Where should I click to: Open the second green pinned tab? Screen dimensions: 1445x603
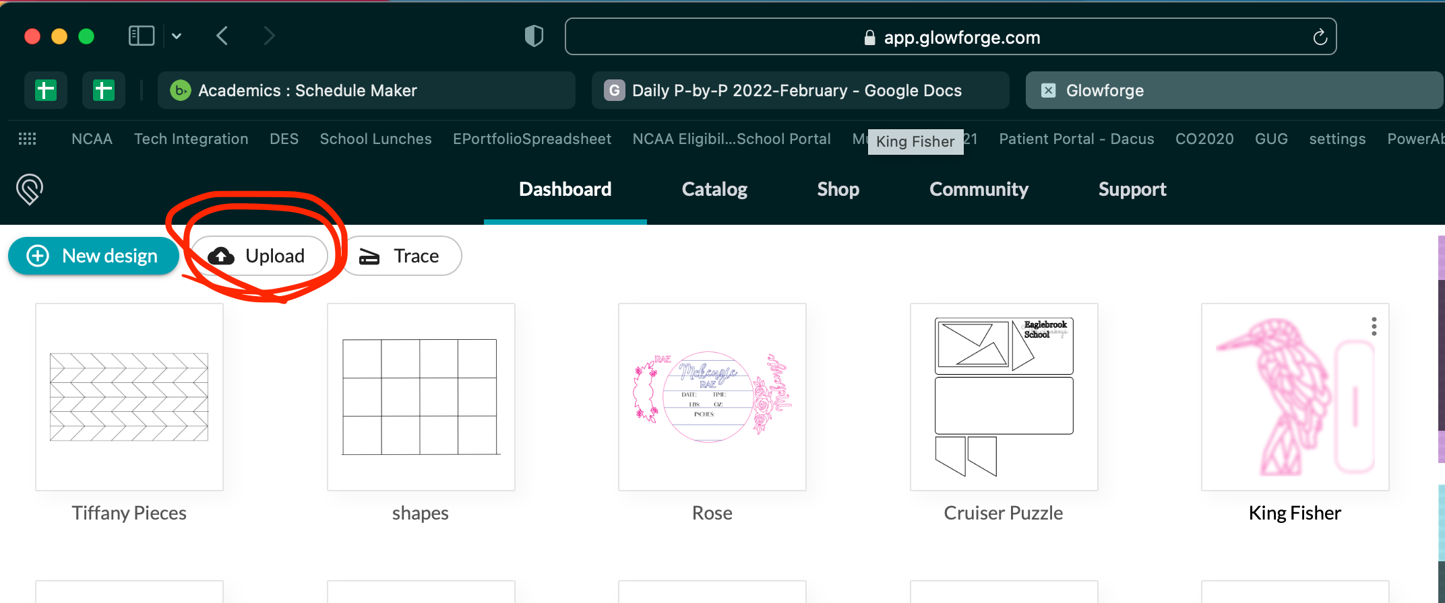104,90
